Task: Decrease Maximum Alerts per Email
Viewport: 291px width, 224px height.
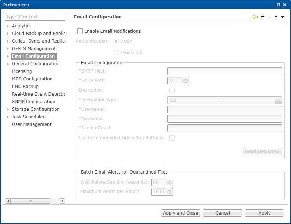Action: pyautogui.click(x=170, y=193)
